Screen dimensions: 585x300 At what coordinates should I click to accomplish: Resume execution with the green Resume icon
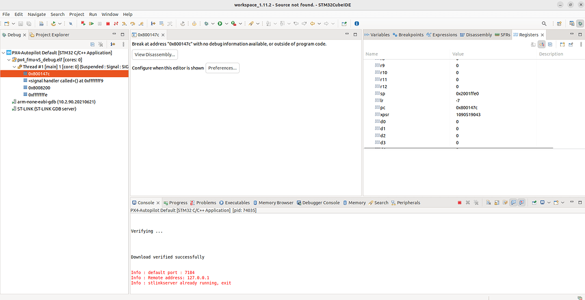(x=91, y=24)
